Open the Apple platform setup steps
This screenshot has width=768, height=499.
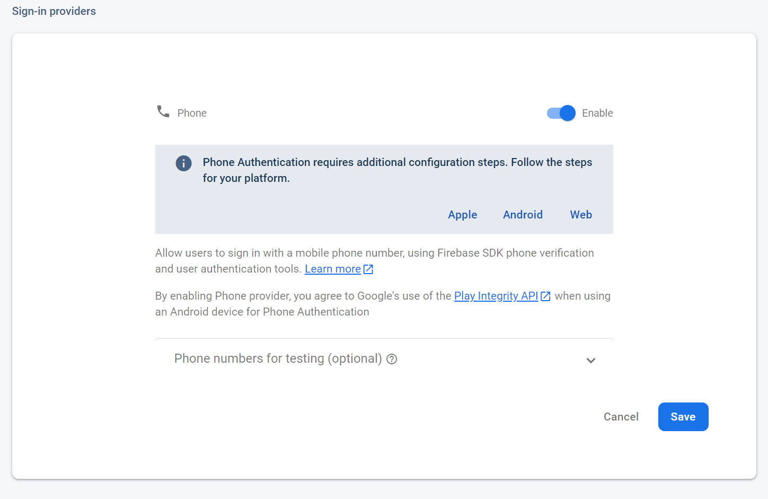point(462,215)
